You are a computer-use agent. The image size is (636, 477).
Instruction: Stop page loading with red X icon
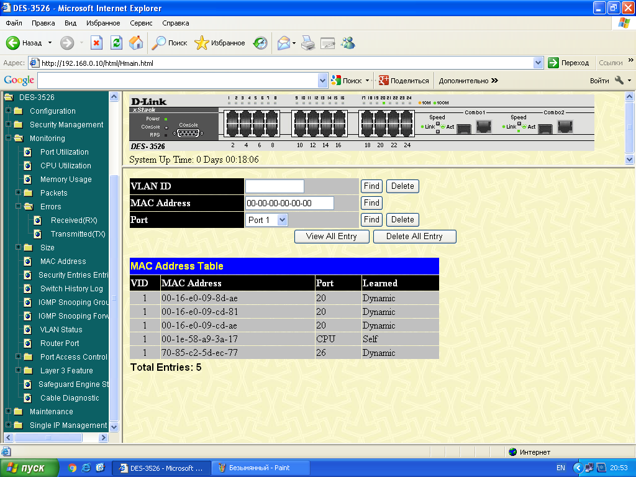pos(96,43)
